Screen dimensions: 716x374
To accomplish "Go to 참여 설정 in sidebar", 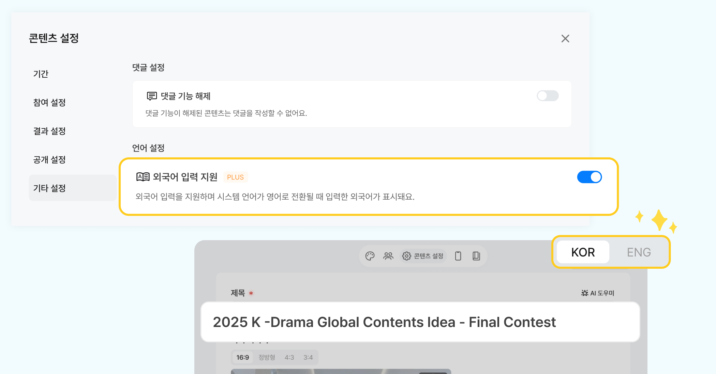I will [49, 103].
